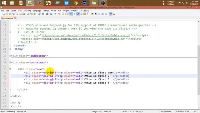Screen dimensions: 200x113
Task: Click the Save Recorded Macro icon
Action: pos(106,14)
